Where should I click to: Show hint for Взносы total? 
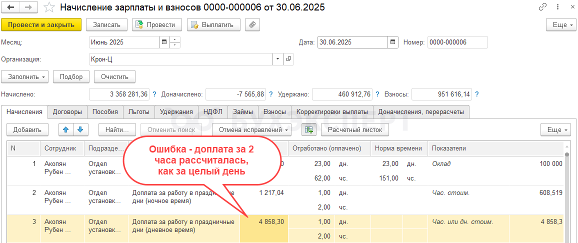(477, 94)
